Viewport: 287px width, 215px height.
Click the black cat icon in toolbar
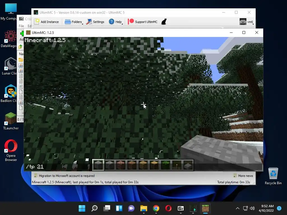click(x=164, y=22)
